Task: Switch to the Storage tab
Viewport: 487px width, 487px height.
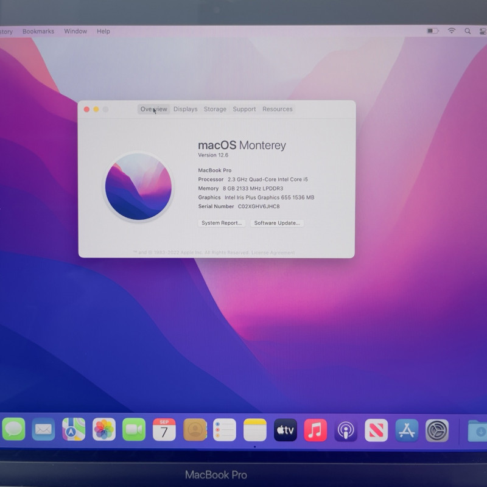Action: [215, 109]
